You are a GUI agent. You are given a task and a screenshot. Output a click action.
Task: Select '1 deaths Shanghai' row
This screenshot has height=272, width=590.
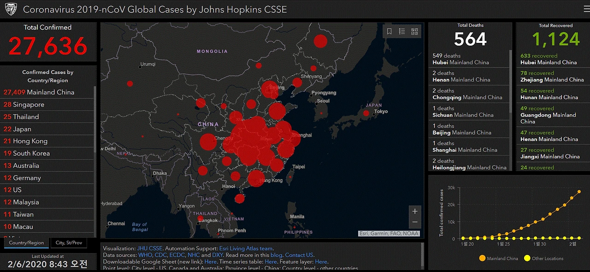coord(468,147)
